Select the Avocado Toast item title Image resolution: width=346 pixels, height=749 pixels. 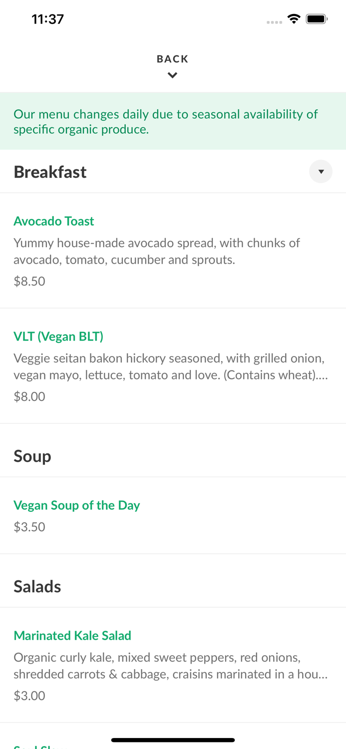click(54, 221)
